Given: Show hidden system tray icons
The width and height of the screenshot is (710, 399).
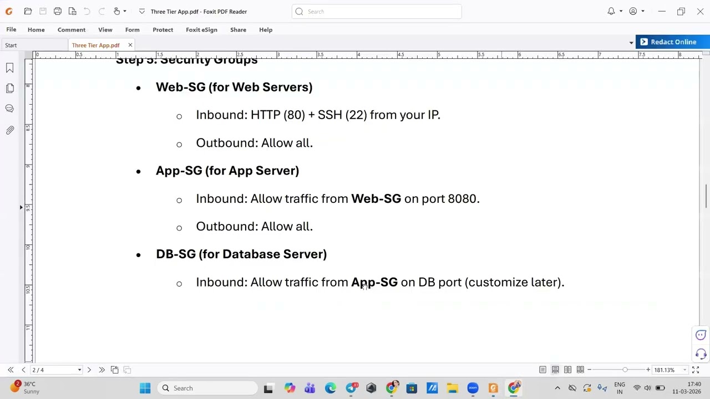Looking at the screenshot, I should tap(557, 388).
